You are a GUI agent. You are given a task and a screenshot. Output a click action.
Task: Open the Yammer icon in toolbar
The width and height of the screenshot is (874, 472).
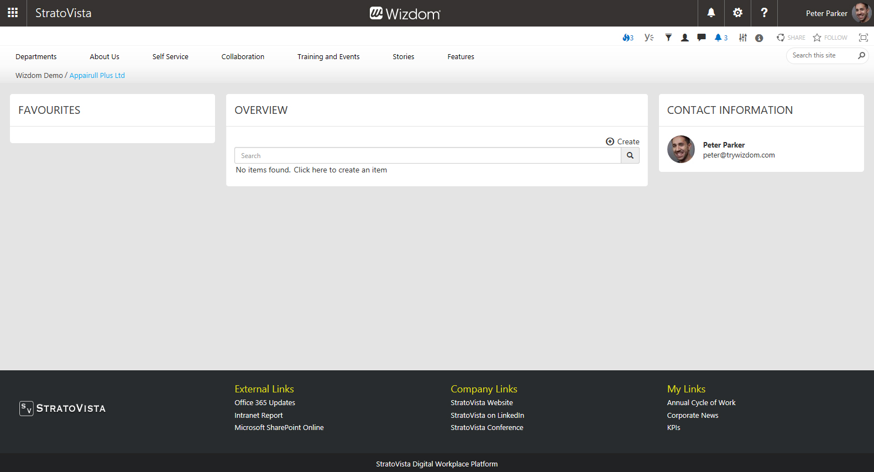pos(649,38)
